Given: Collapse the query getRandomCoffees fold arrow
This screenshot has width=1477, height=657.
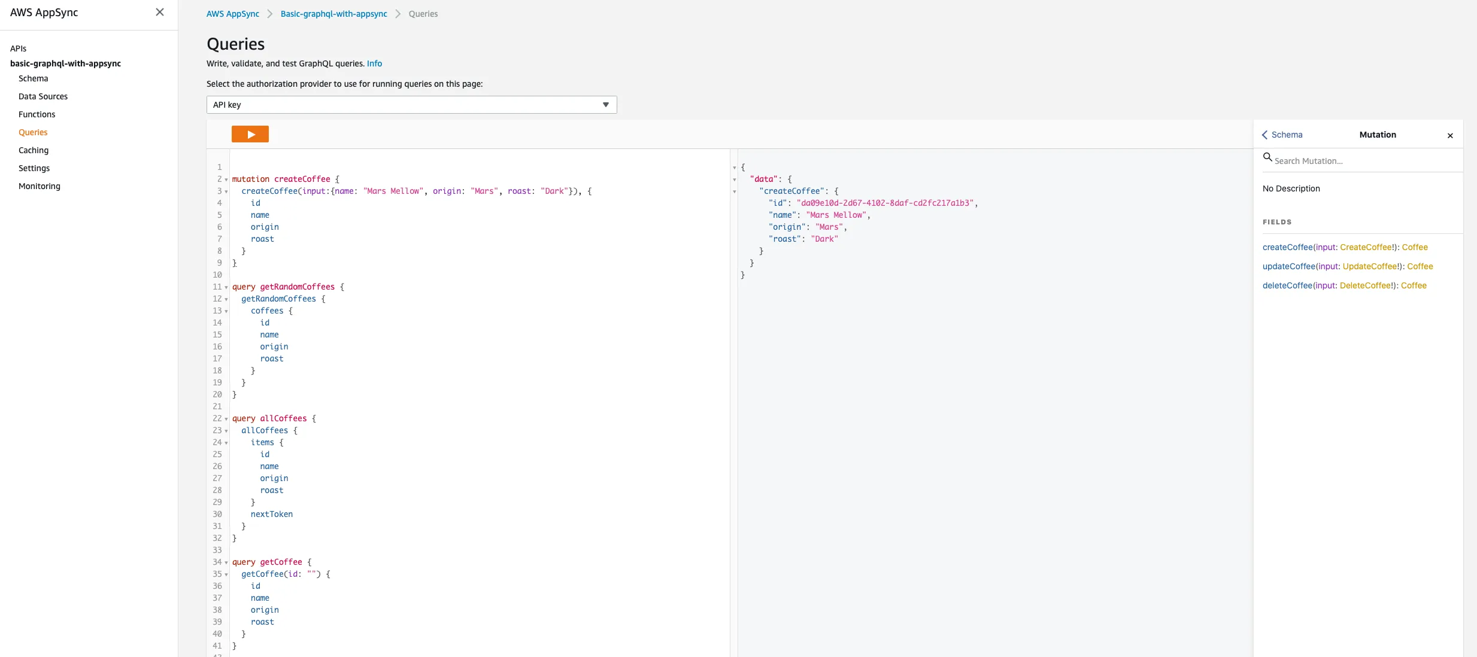Looking at the screenshot, I should point(226,287).
